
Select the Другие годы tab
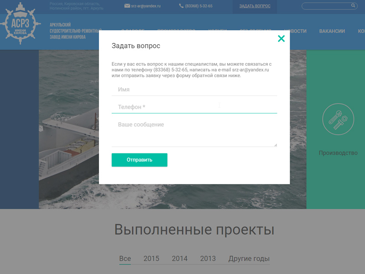(x=249, y=258)
